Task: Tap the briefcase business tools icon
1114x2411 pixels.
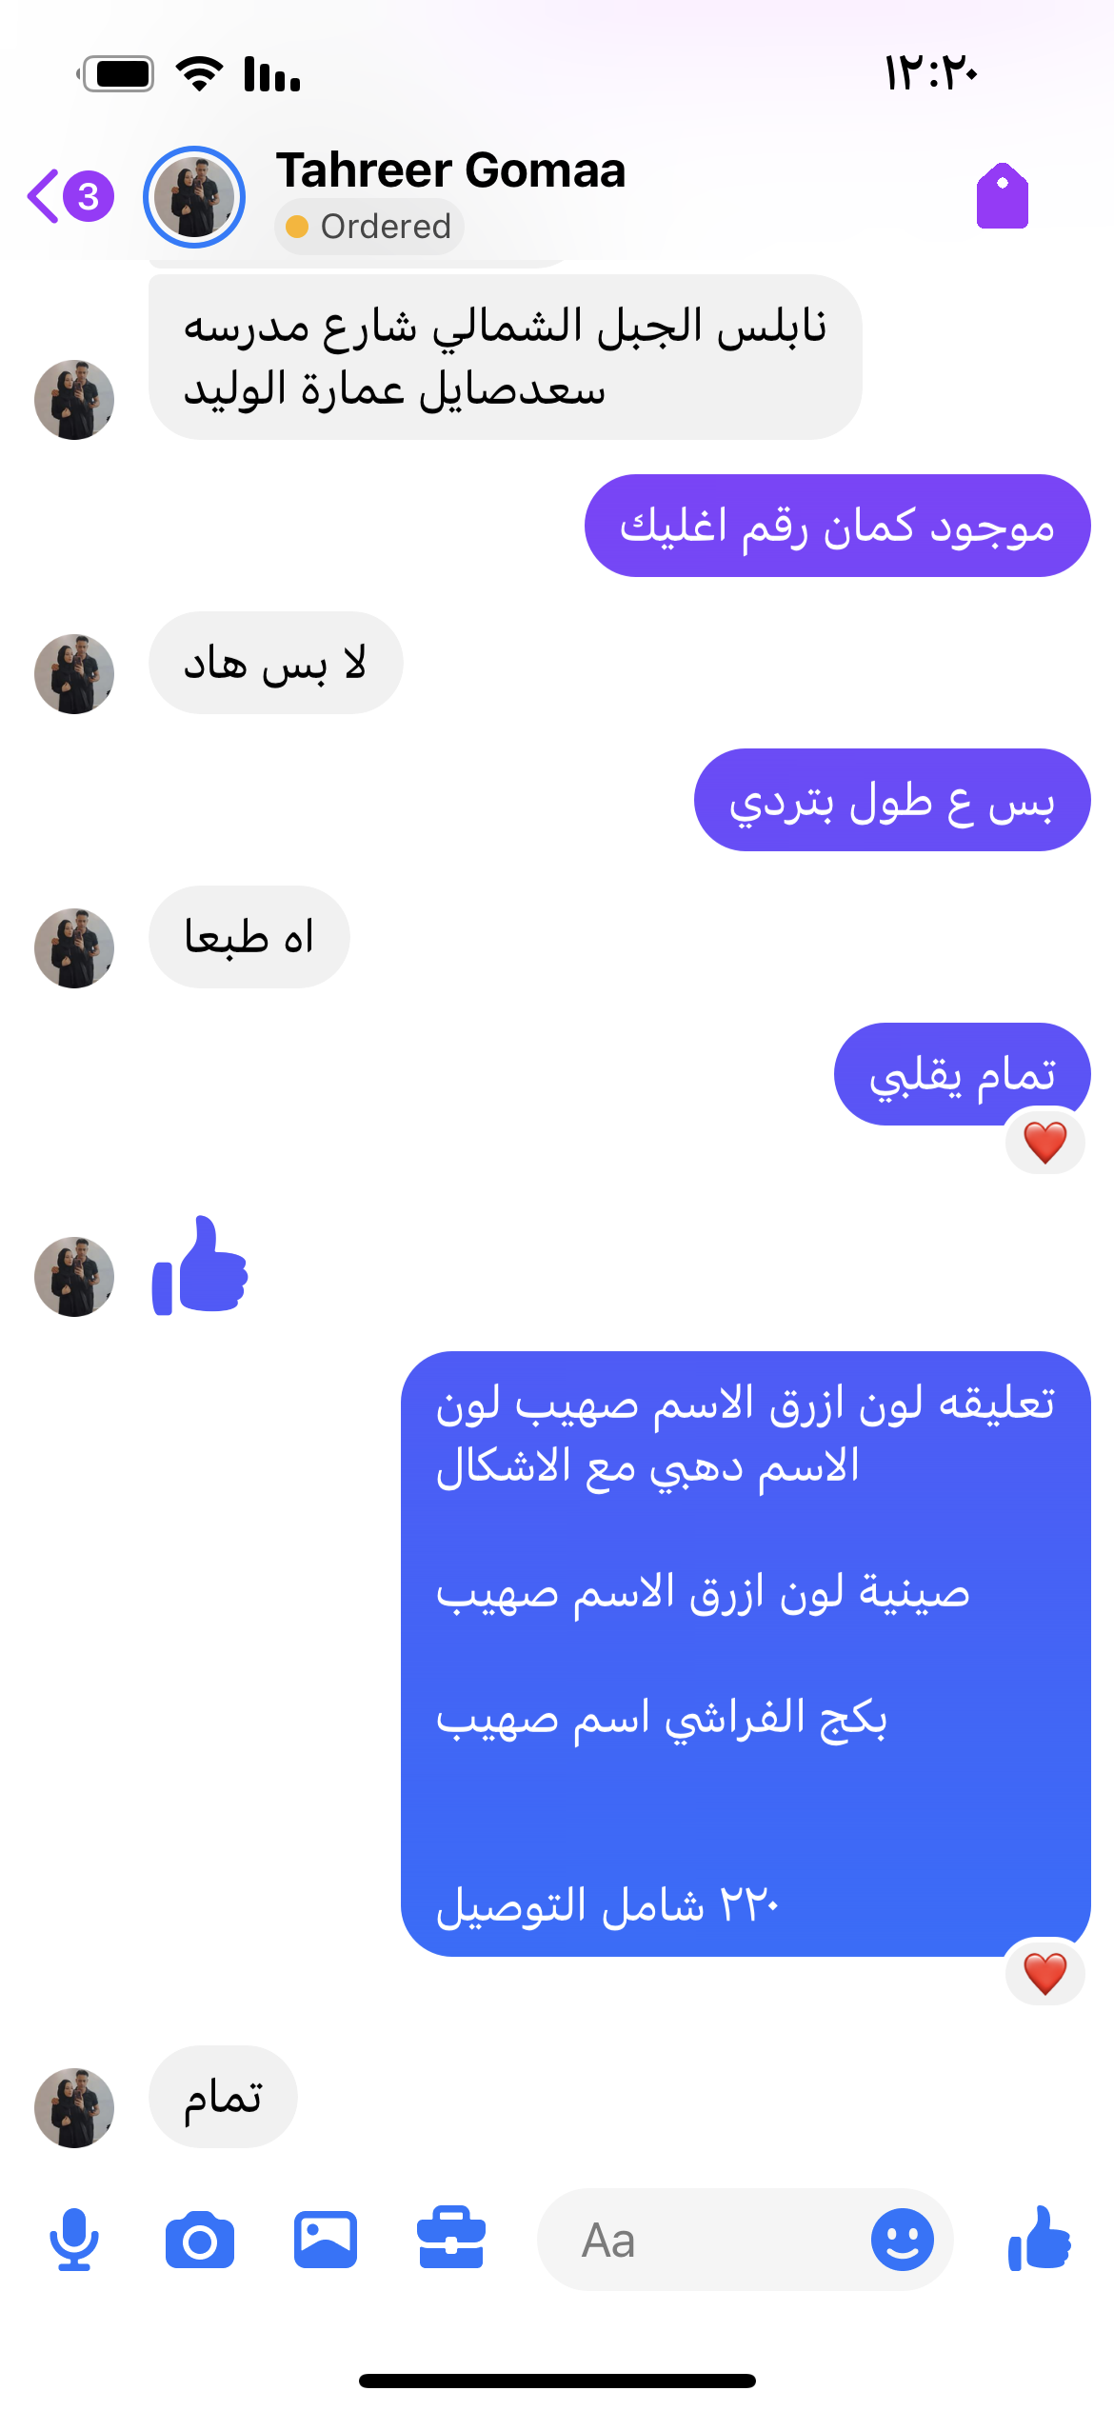Action: tap(451, 2238)
